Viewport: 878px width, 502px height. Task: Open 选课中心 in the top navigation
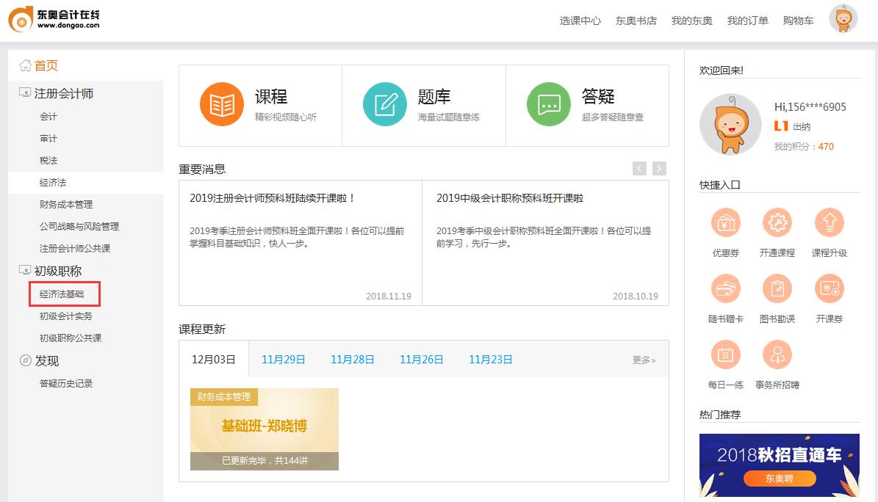pos(580,20)
